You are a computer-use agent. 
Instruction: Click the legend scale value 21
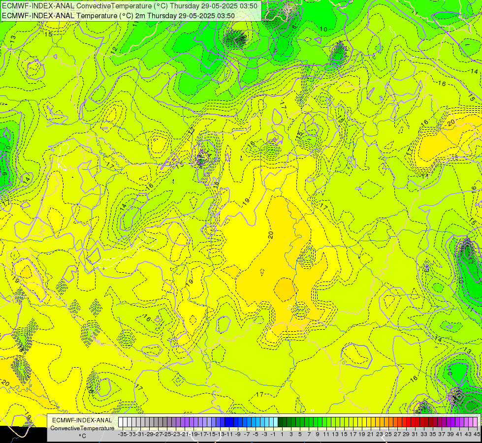tap(371, 435)
